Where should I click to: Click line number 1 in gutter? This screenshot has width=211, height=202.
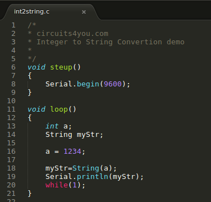(x=13, y=25)
